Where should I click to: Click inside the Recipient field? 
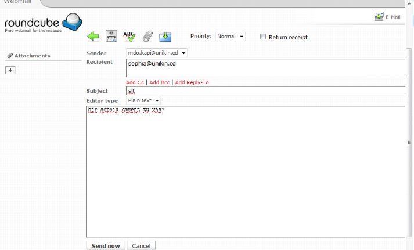(x=265, y=67)
